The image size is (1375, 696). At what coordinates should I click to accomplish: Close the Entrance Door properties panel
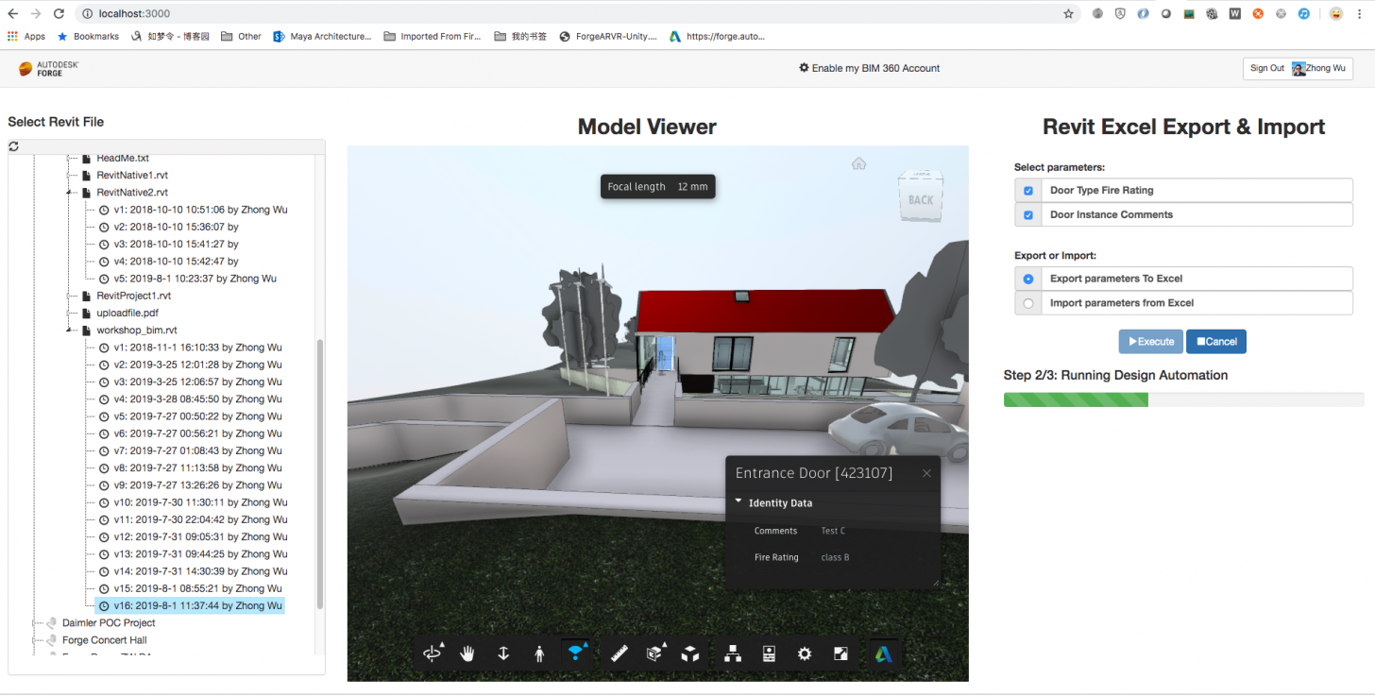click(926, 473)
